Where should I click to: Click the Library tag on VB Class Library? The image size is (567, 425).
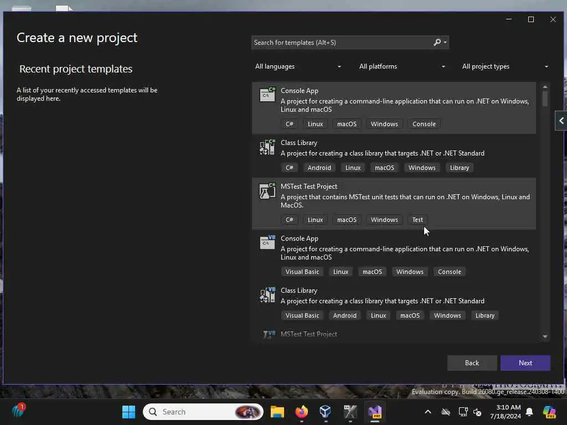pyautogui.click(x=484, y=315)
